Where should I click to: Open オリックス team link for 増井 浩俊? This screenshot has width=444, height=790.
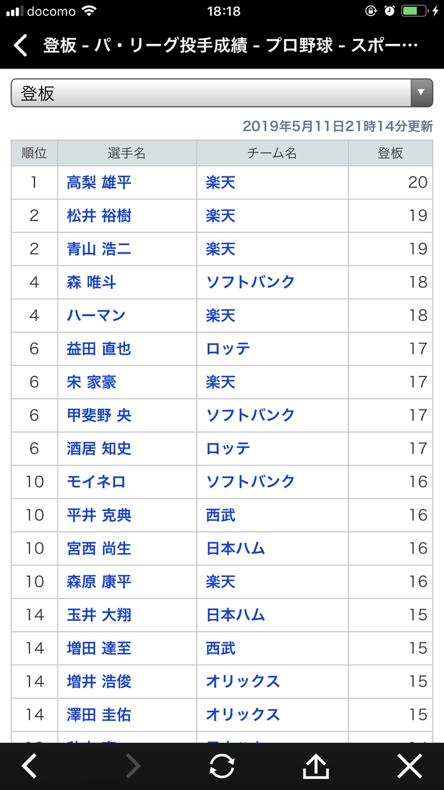click(x=243, y=682)
